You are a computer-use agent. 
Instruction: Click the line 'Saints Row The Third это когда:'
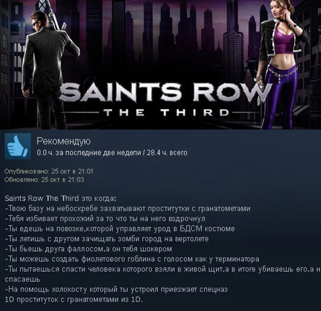pos(60,198)
